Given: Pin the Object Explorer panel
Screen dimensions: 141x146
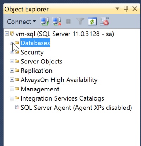Looking at the screenshot, I should click(126, 9).
